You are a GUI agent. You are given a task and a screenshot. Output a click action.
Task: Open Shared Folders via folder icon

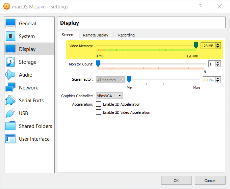tap(10, 126)
